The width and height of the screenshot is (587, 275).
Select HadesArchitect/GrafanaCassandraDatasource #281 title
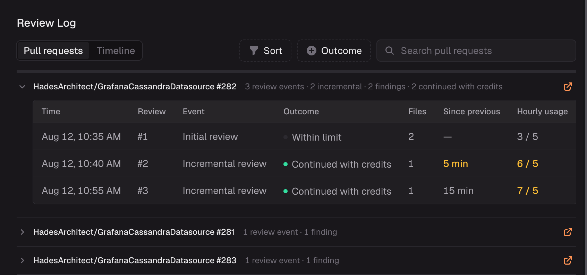coord(134,232)
